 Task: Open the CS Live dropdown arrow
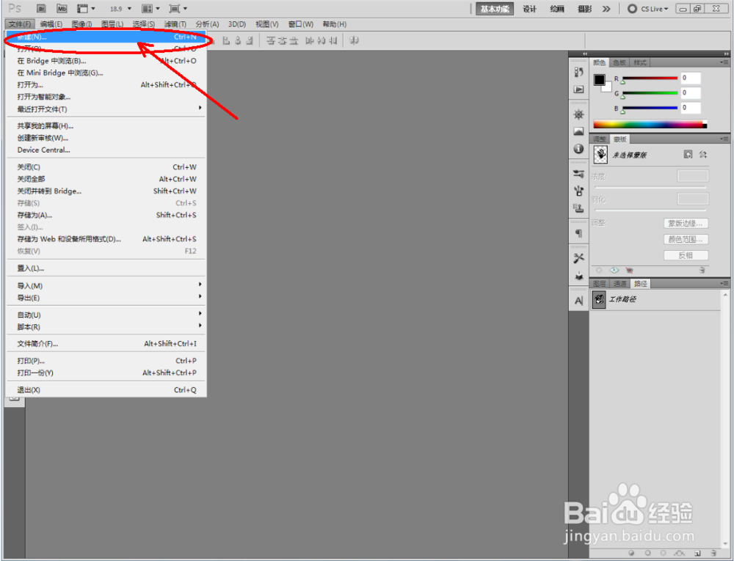666,9
